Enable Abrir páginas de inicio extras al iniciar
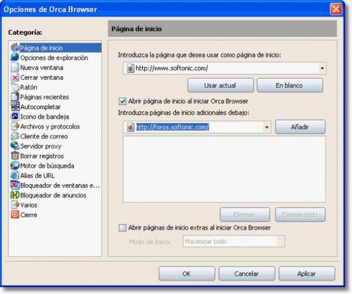 point(122,228)
